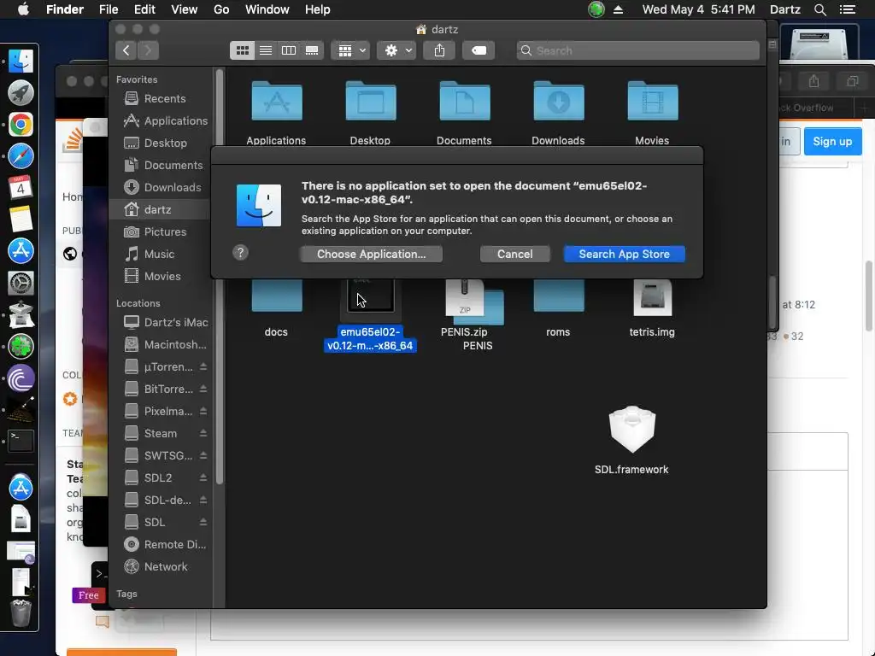Open Safari from the Dock
The height and width of the screenshot is (656, 875).
pos(21,155)
